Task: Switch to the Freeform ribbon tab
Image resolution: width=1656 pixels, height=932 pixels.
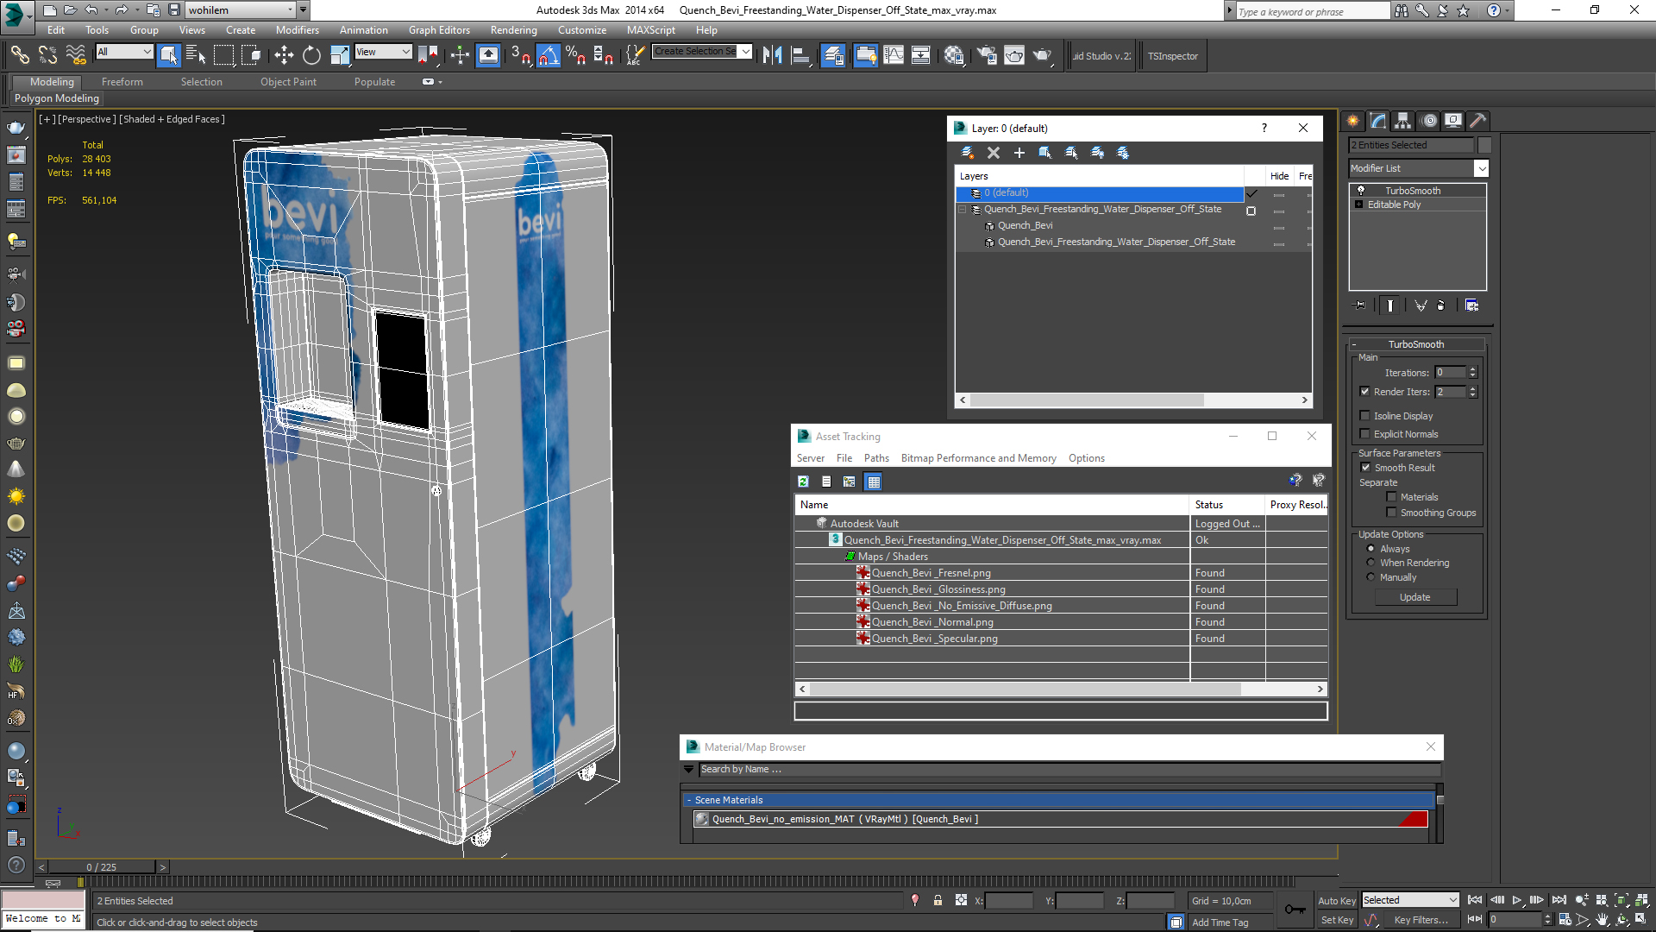Action: pyautogui.click(x=122, y=82)
